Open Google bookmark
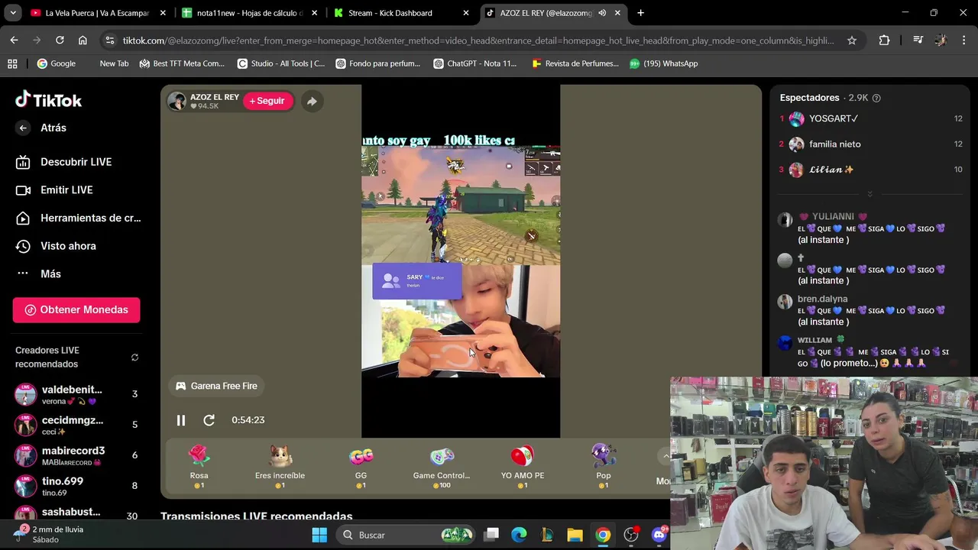This screenshot has width=978, height=550. [56, 63]
